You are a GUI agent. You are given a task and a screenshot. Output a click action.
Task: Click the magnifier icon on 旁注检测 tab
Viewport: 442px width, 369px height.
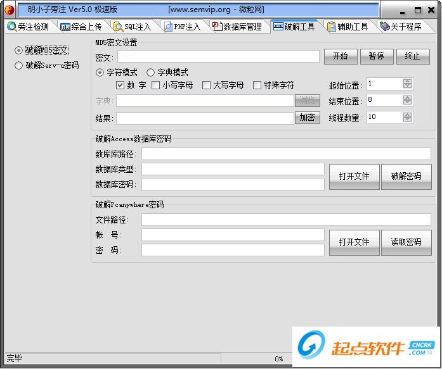[x=11, y=27]
